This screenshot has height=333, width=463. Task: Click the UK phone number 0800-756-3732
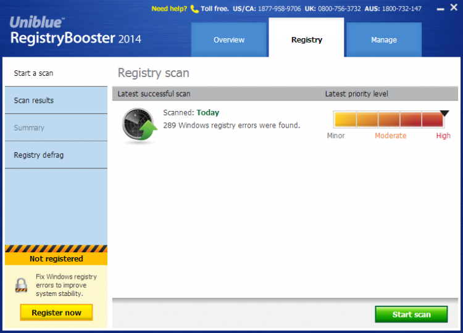(x=340, y=9)
